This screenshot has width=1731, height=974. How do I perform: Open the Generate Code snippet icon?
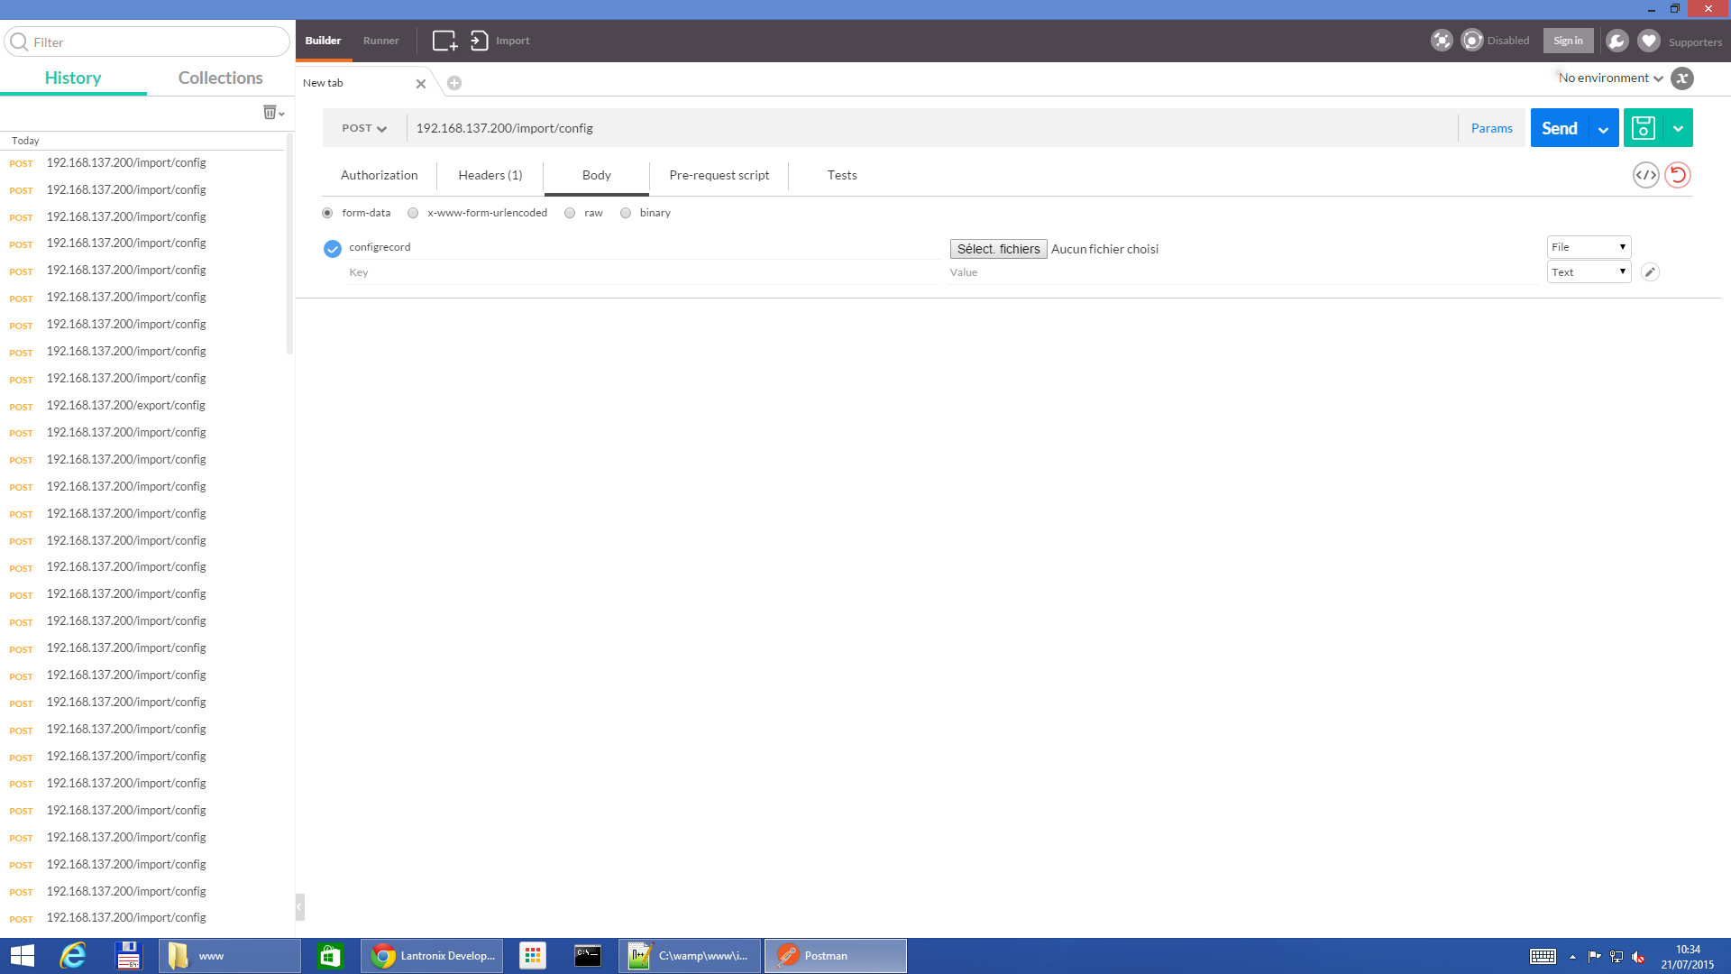(x=1645, y=175)
